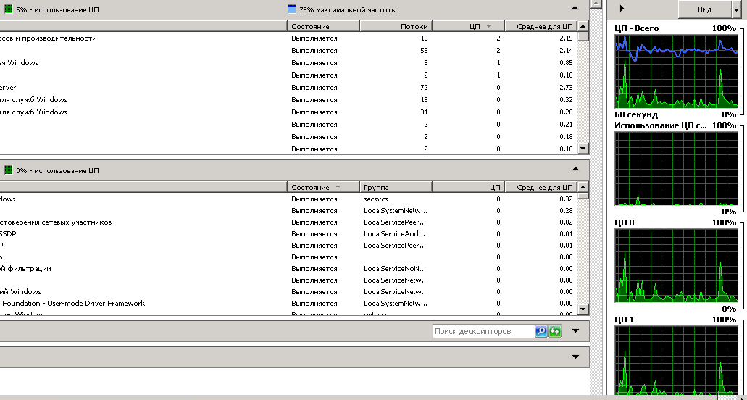The image size is (747, 400).
Task: Click the right-pointing arrow to hide graphs pane
Action: click(x=622, y=9)
